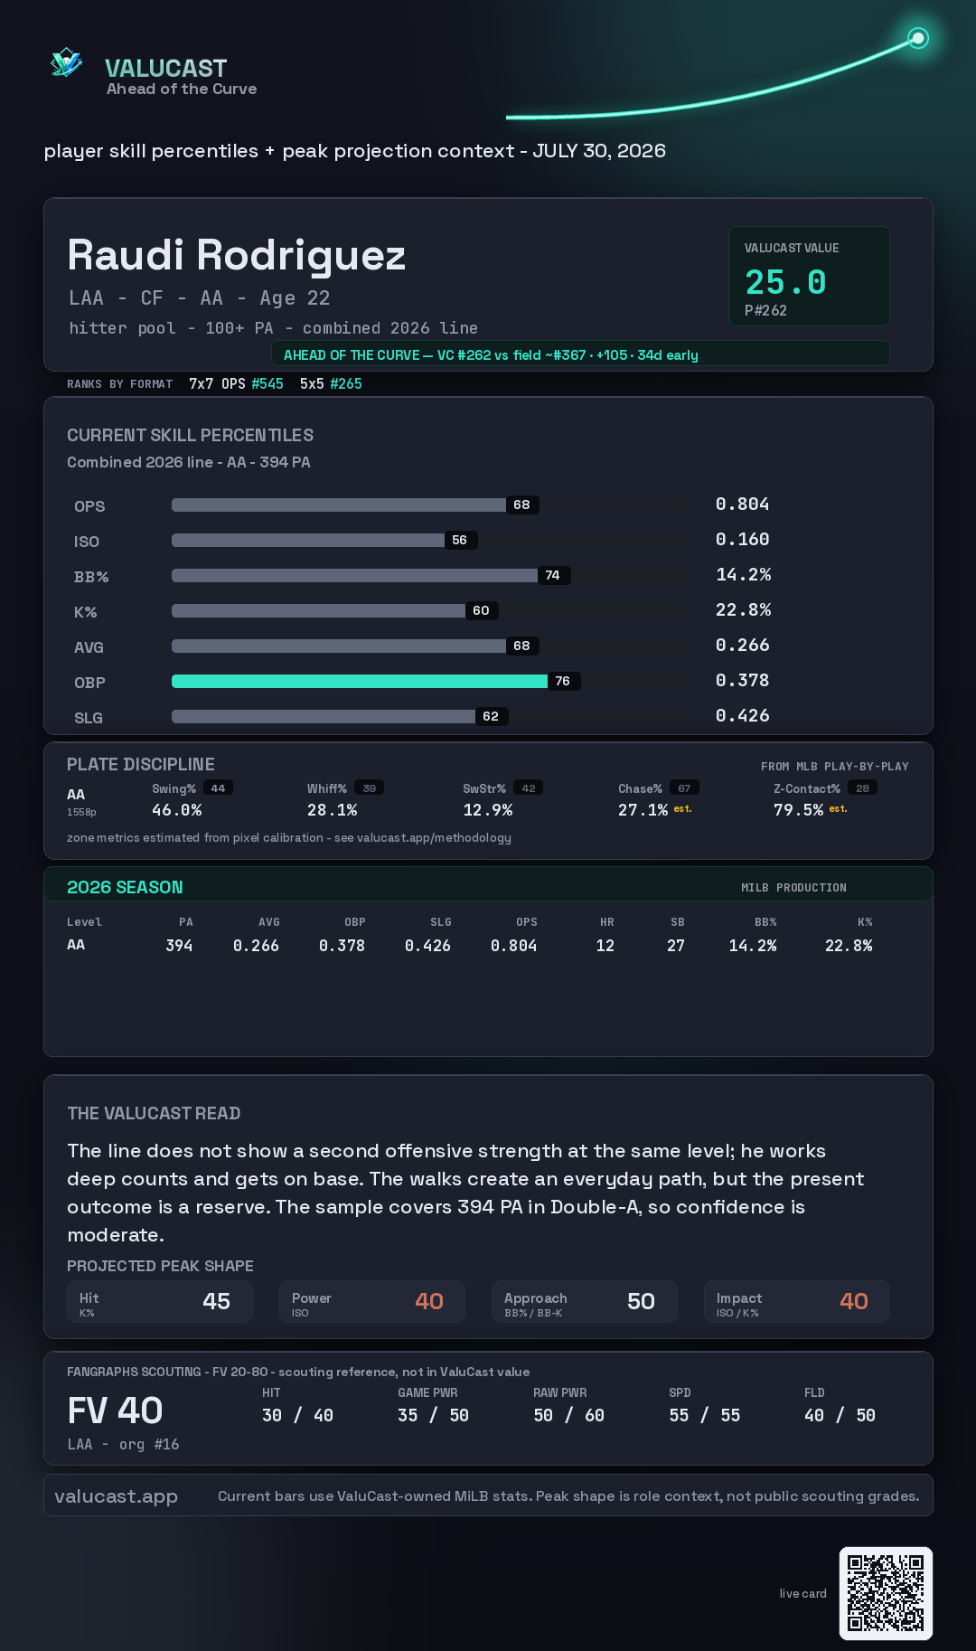Open the ValuCast Value 25.0 box
The width and height of the screenshot is (976, 1651).
tap(809, 276)
